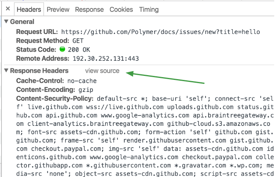
Task: Click the no-cache value
Action: tap(82, 80)
